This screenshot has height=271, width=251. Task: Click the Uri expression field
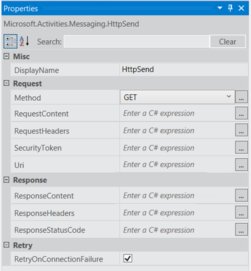click(x=177, y=165)
